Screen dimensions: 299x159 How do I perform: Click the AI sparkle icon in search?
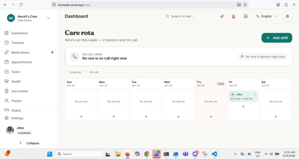click(222, 16)
